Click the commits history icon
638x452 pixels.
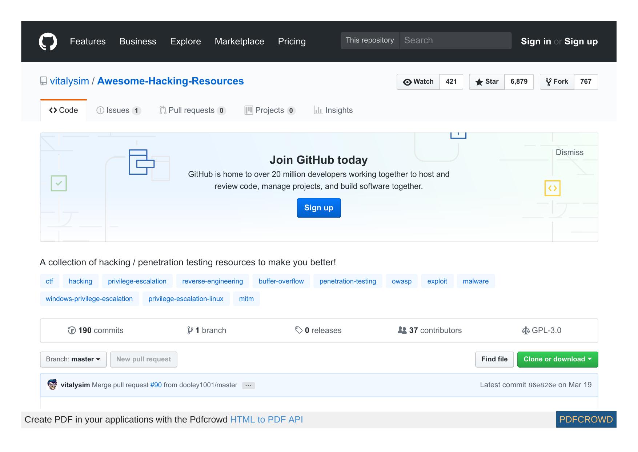(x=72, y=330)
